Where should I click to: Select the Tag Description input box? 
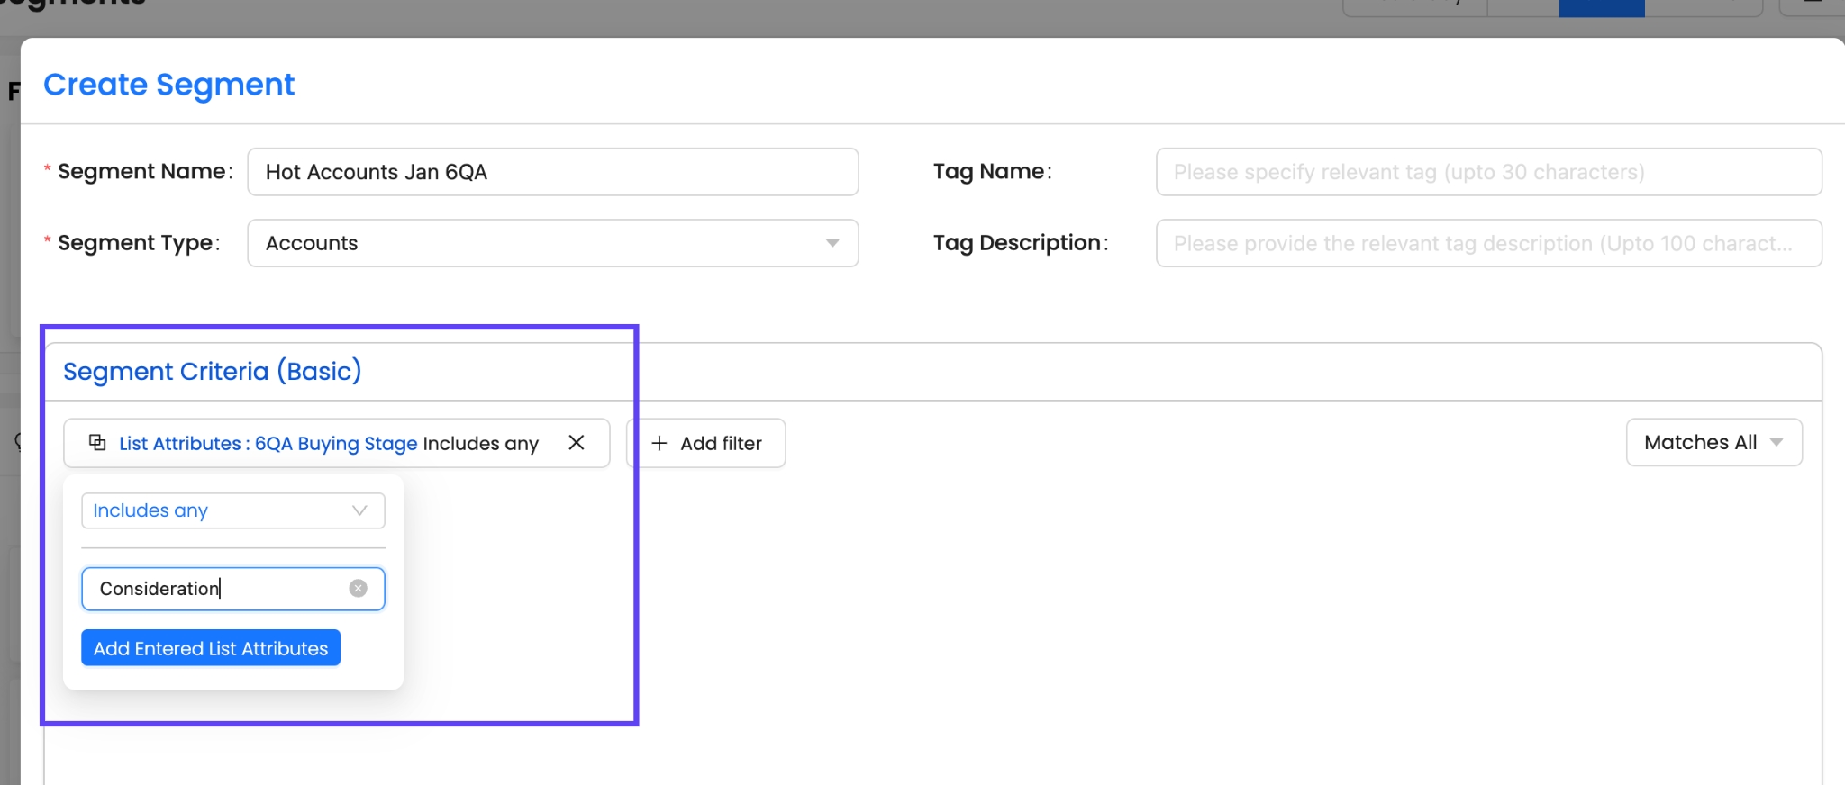[1487, 243]
